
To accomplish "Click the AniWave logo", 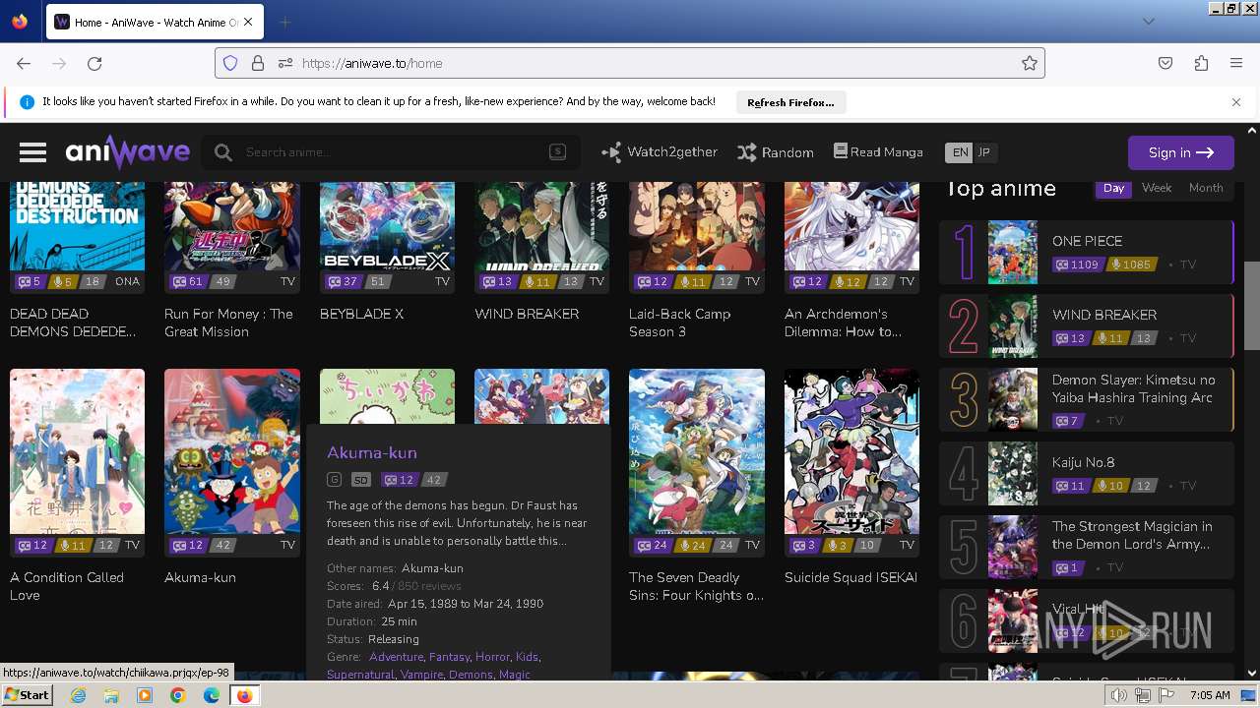I will click(128, 152).
